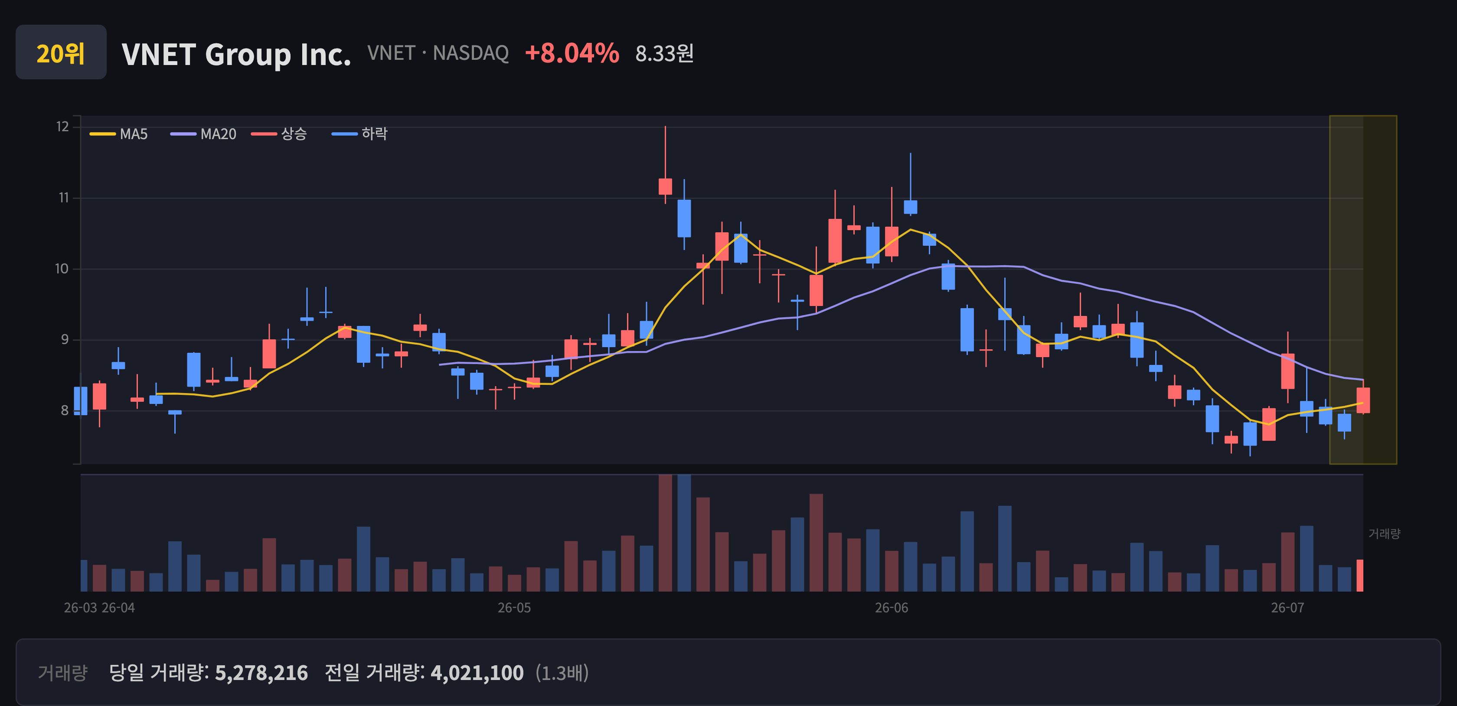Click the 거래량 heading in bottom panel
Screen dimensions: 1457x706
[x=62, y=673]
